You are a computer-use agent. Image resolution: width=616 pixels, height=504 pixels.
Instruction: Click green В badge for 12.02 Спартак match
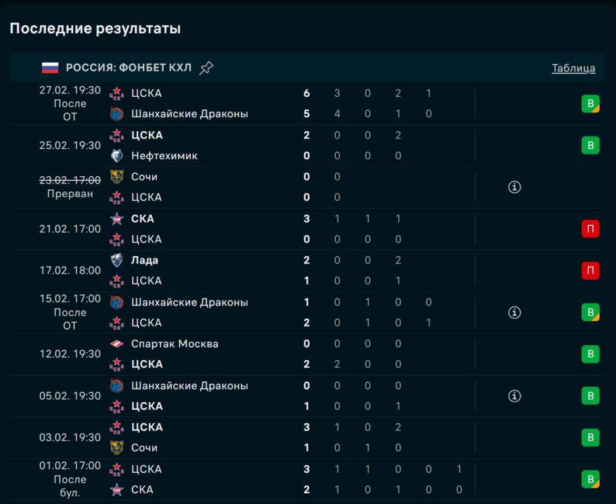click(590, 354)
